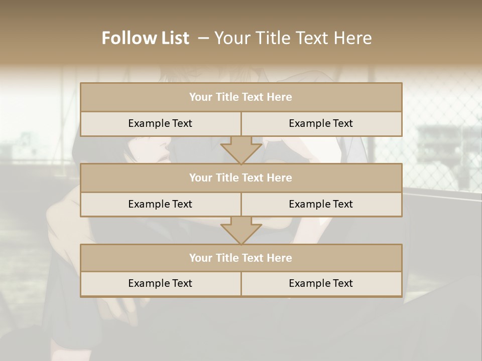
Task: Click the right Example Text cell in the bottom row
Action: click(321, 284)
